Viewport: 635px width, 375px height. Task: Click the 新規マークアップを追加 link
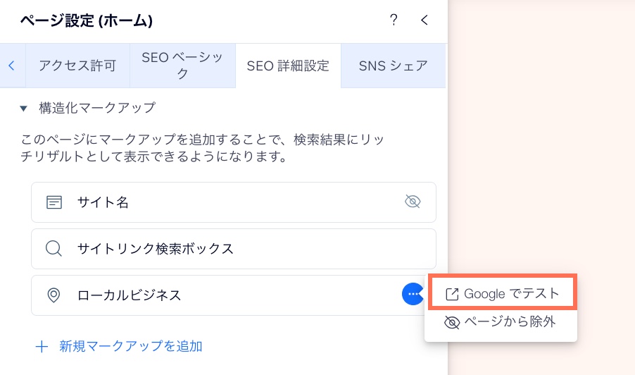pyautogui.click(x=131, y=346)
